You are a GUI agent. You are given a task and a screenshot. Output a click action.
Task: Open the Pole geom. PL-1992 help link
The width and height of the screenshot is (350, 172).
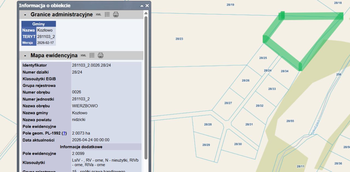(x=64, y=133)
